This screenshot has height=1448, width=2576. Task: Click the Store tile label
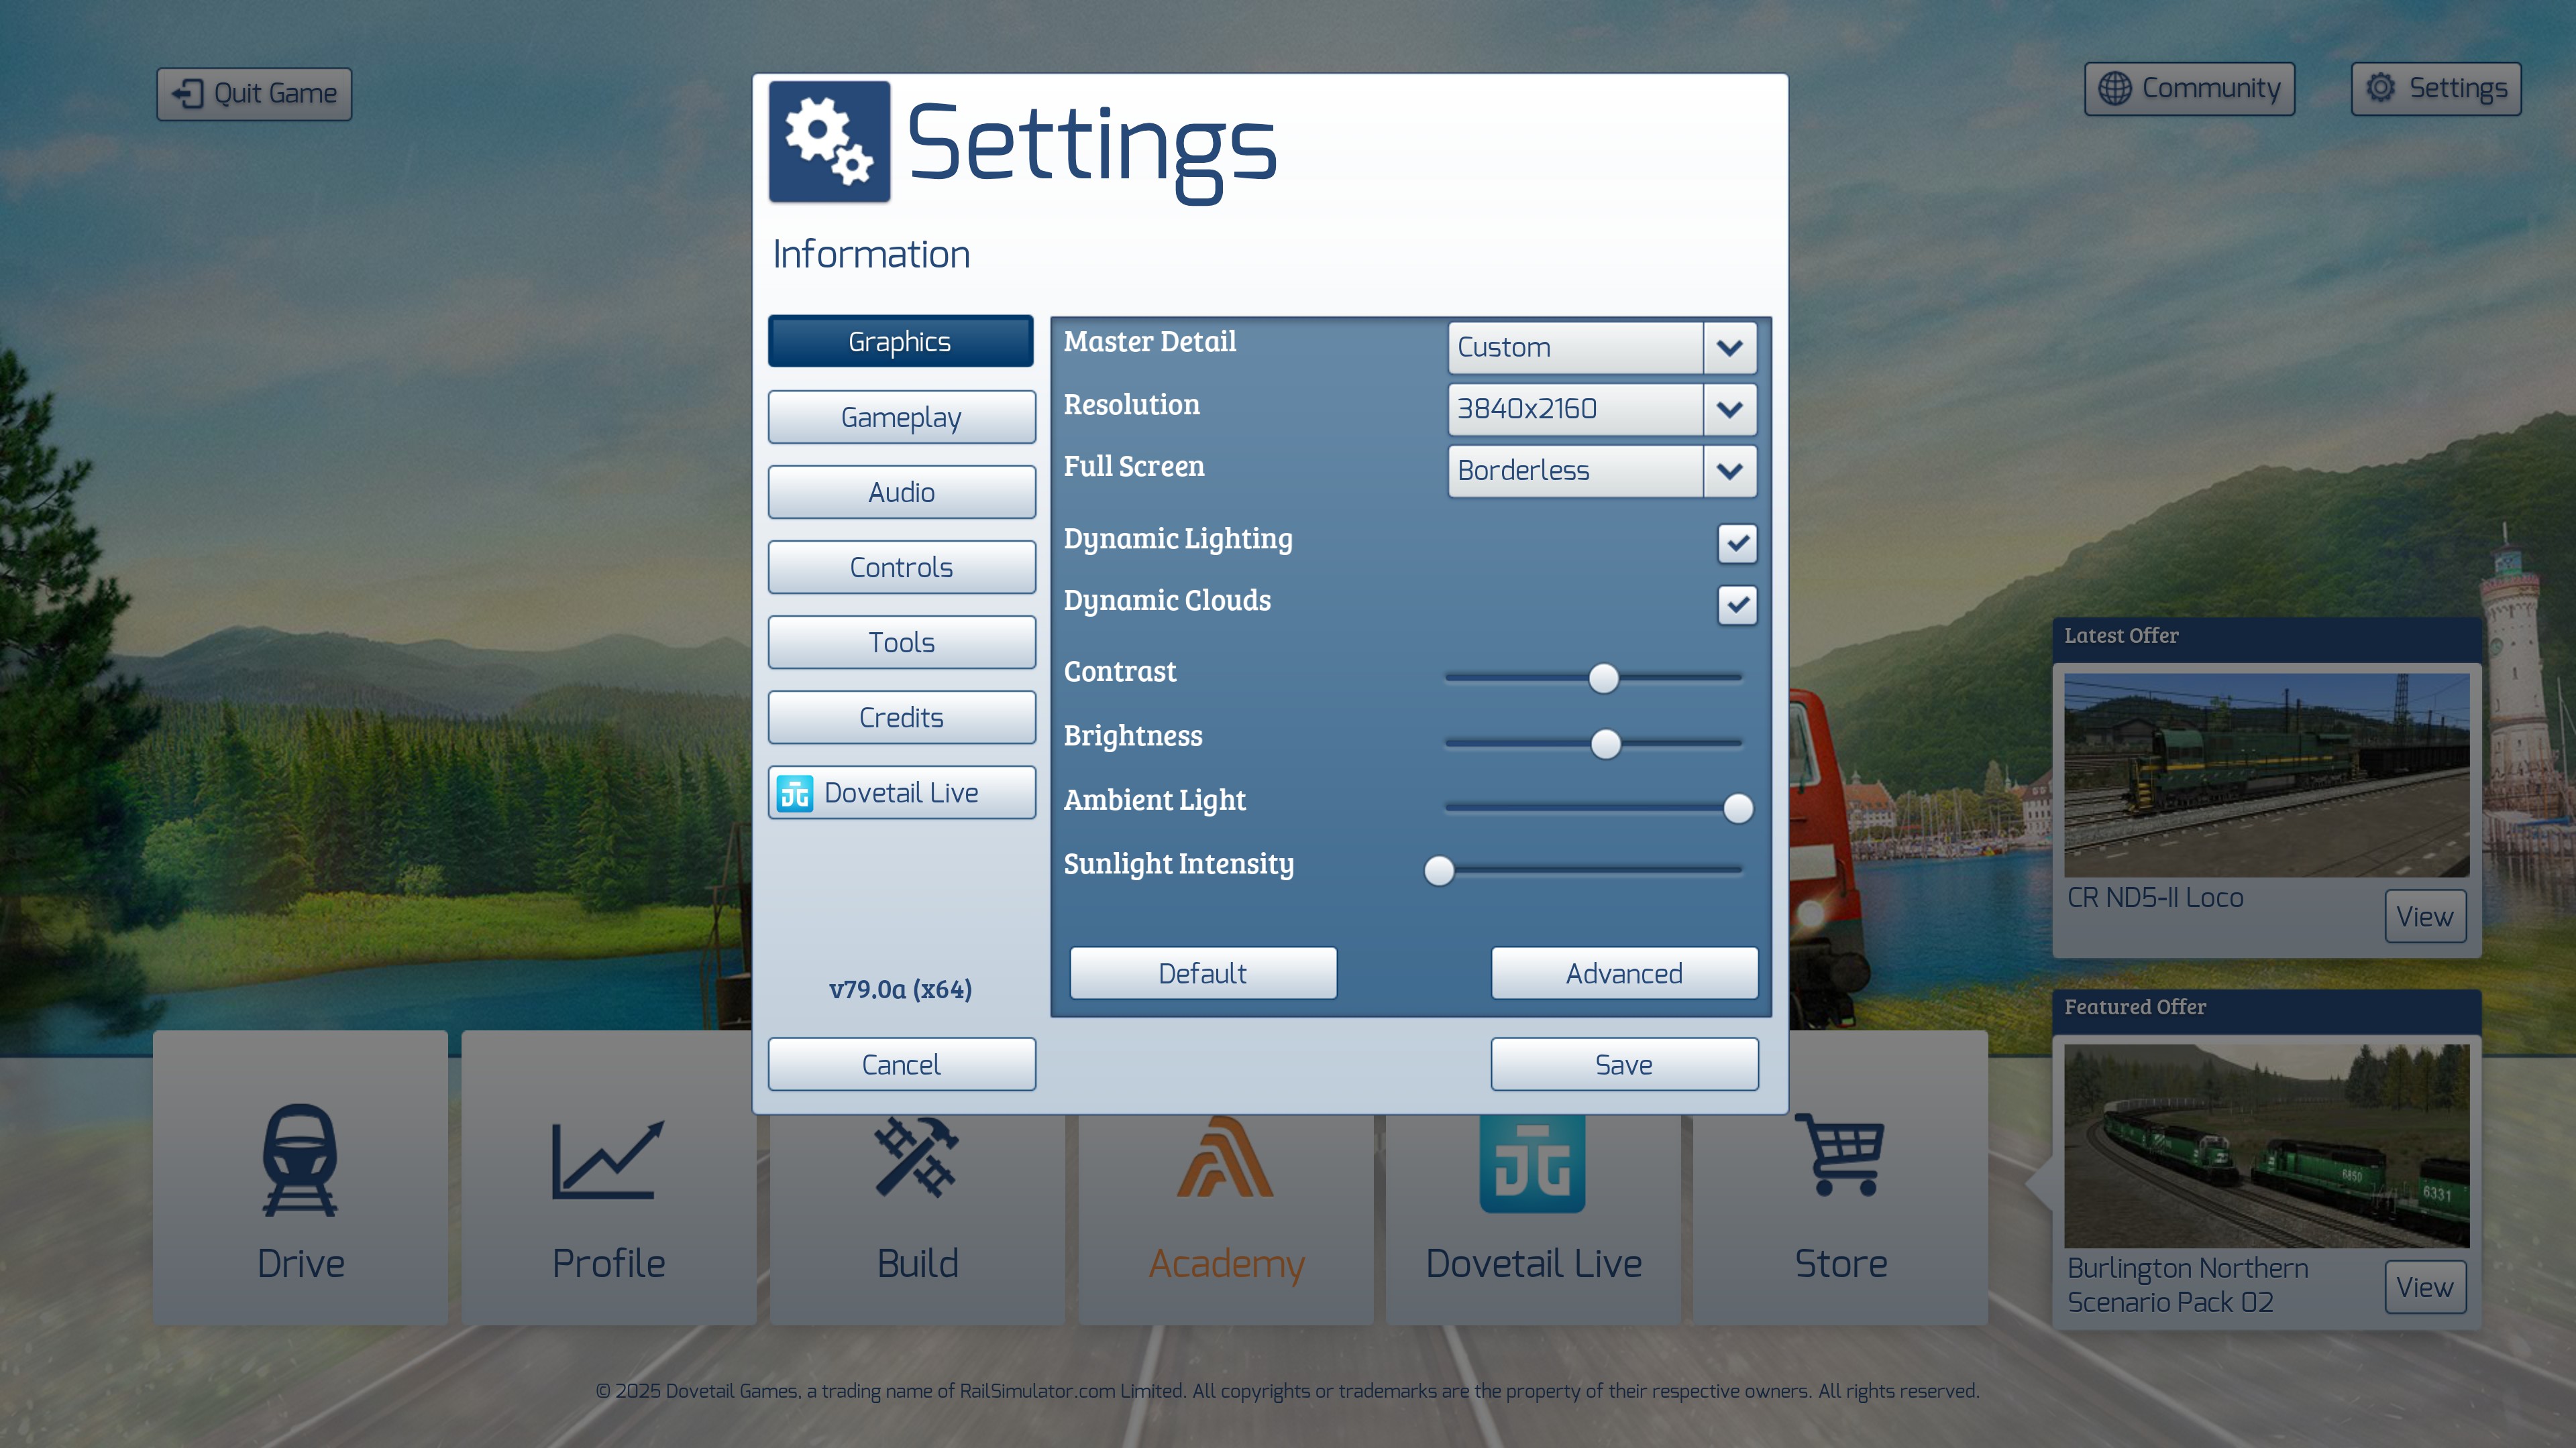point(1841,1264)
